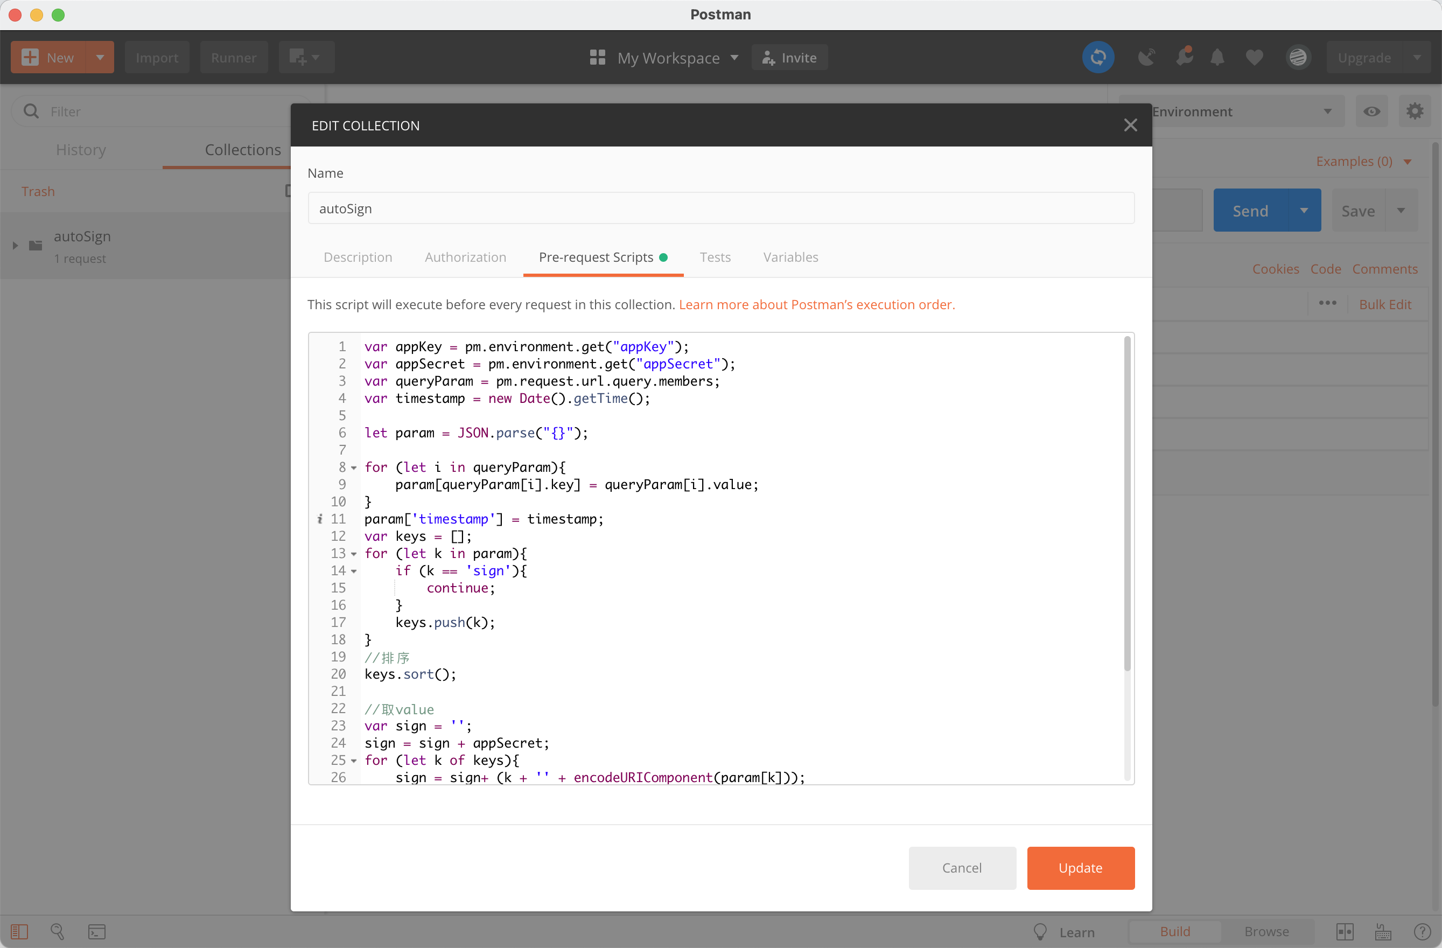Viewport: 1442px width, 948px height.
Task: Open the New button dropdown arrow
Action: point(100,58)
